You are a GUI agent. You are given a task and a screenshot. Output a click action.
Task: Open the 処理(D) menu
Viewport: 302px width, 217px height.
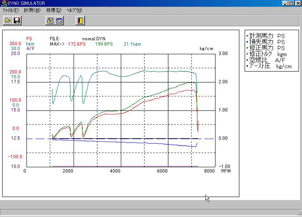[x=53, y=11]
